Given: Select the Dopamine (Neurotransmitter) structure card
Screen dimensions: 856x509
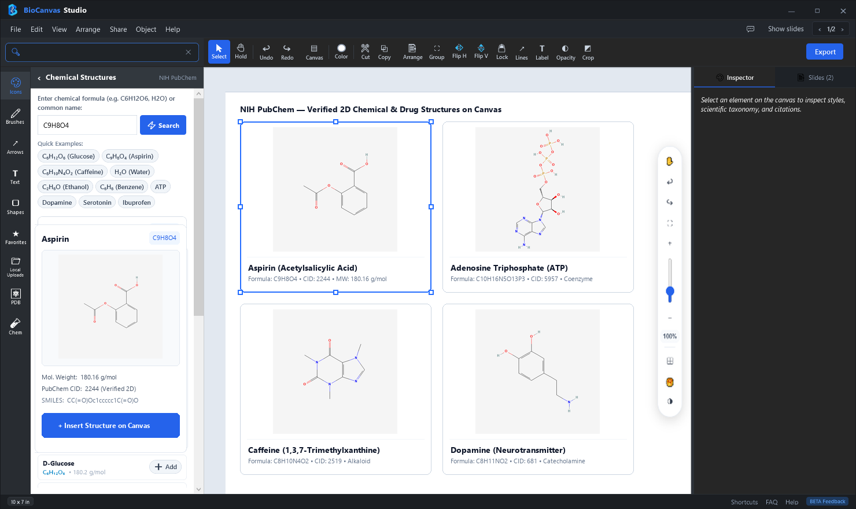Looking at the screenshot, I should (x=538, y=389).
